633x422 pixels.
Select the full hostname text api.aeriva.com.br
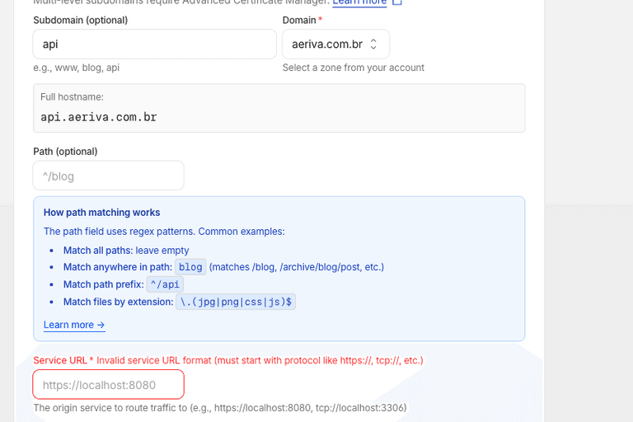click(99, 117)
